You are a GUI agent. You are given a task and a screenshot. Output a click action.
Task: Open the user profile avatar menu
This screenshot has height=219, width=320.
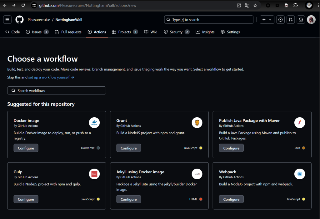311,20
